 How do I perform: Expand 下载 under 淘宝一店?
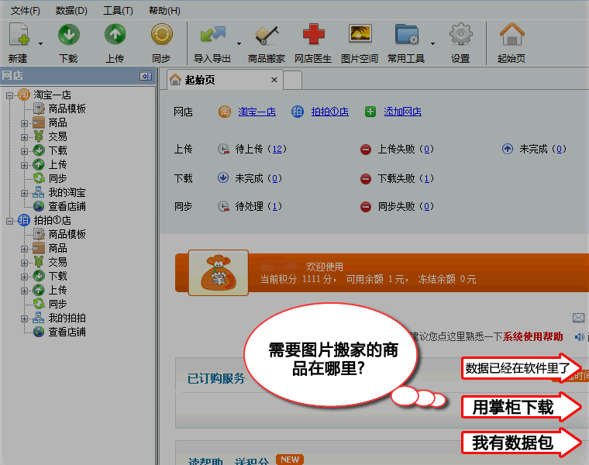tap(25, 151)
